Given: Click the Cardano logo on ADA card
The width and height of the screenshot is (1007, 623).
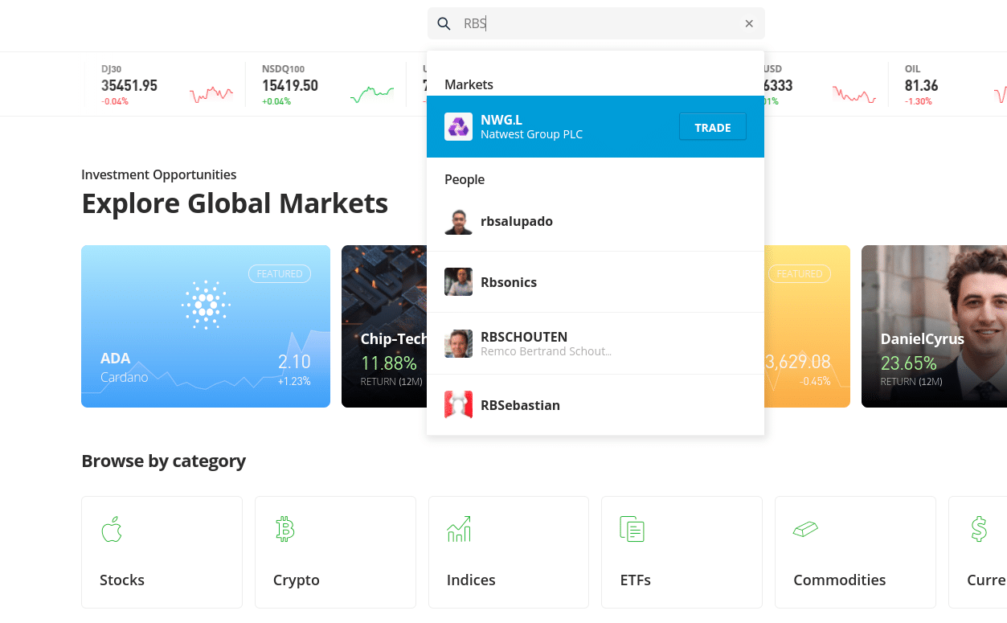Looking at the screenshot, I should pos(206,305).
